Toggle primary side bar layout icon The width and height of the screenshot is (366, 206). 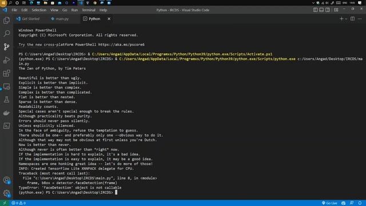(x=315, y=10)
